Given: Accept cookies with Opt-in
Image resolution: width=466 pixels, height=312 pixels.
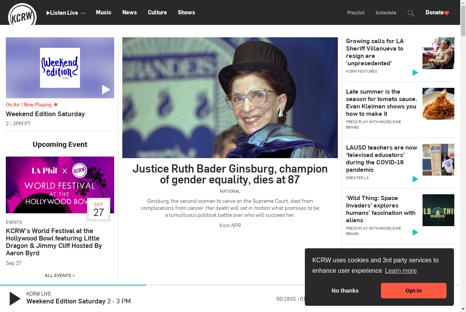Looking at the screenshot, I should click(x=414, y=291).
